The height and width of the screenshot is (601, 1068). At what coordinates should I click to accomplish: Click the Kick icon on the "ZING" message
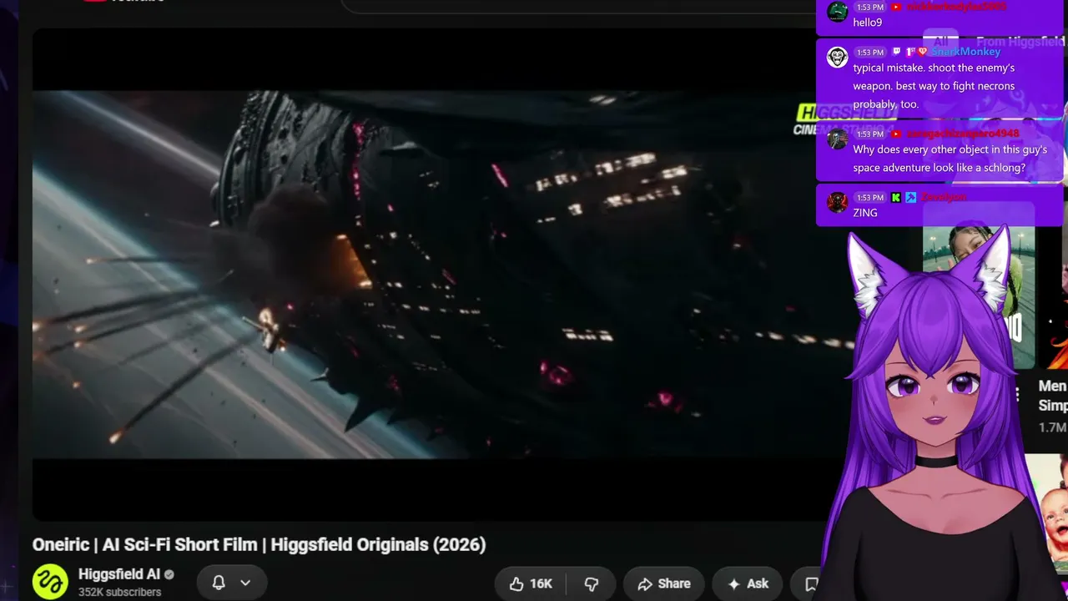click(896, 198)
